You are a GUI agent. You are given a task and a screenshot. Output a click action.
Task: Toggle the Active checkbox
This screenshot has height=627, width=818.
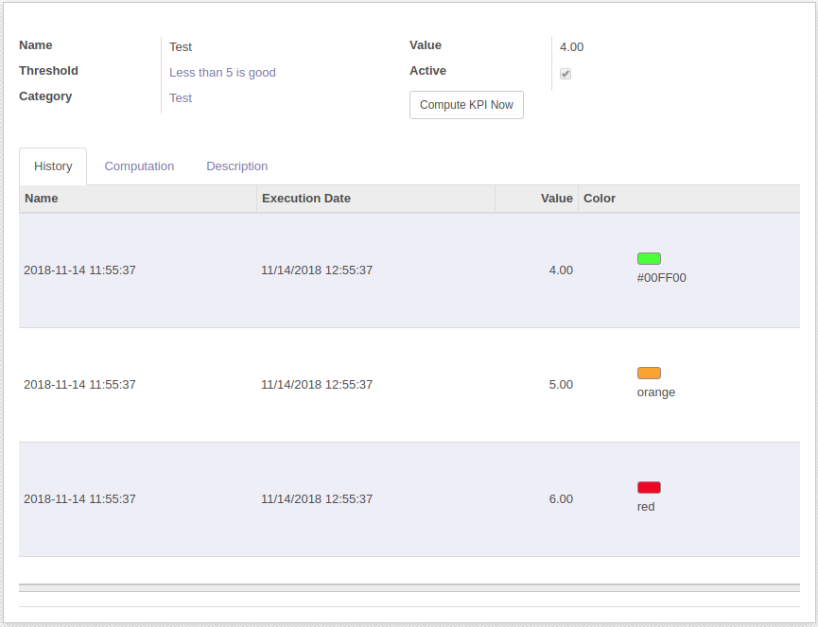click(x=566, y=74)
